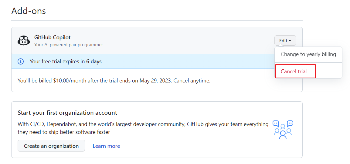
Task: Open the Edit dropdown for Copilot
Action: coord(285,40)
